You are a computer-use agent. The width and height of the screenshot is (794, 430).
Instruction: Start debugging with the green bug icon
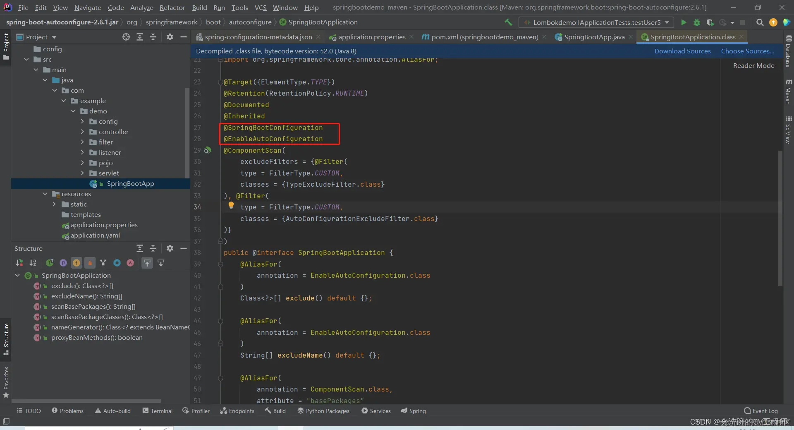(x=697, y=22)
